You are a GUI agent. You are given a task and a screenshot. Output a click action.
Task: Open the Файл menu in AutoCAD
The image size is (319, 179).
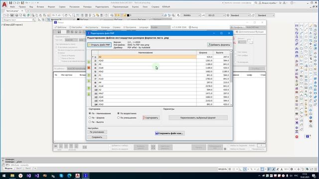click(x=12, y=6)
